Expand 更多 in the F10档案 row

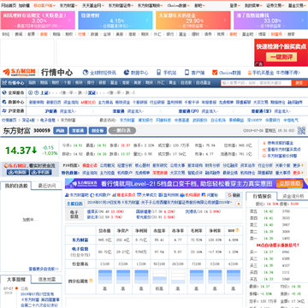tap(298, 165)
